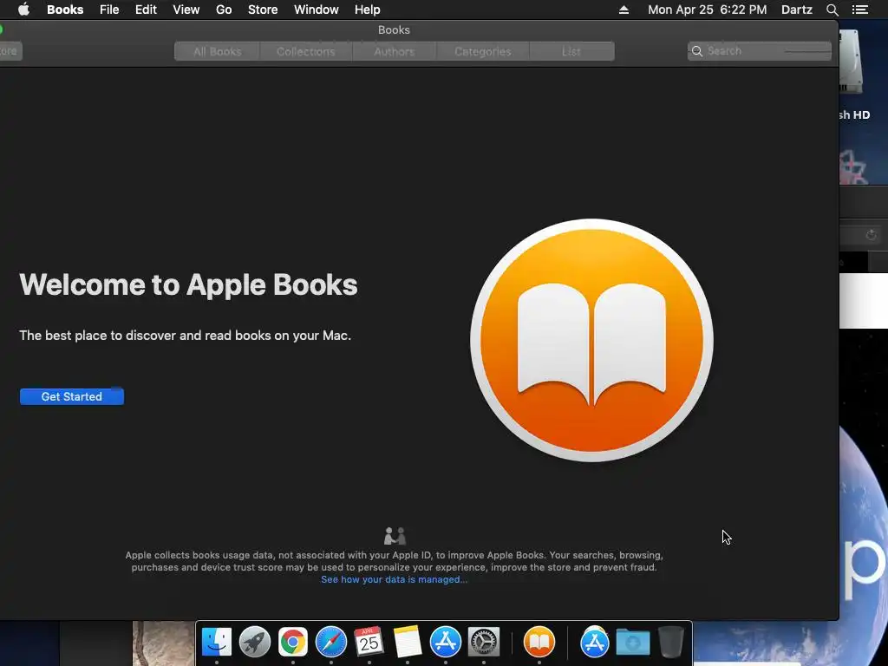Switch to the Collections tab

[x=306, y=51]
